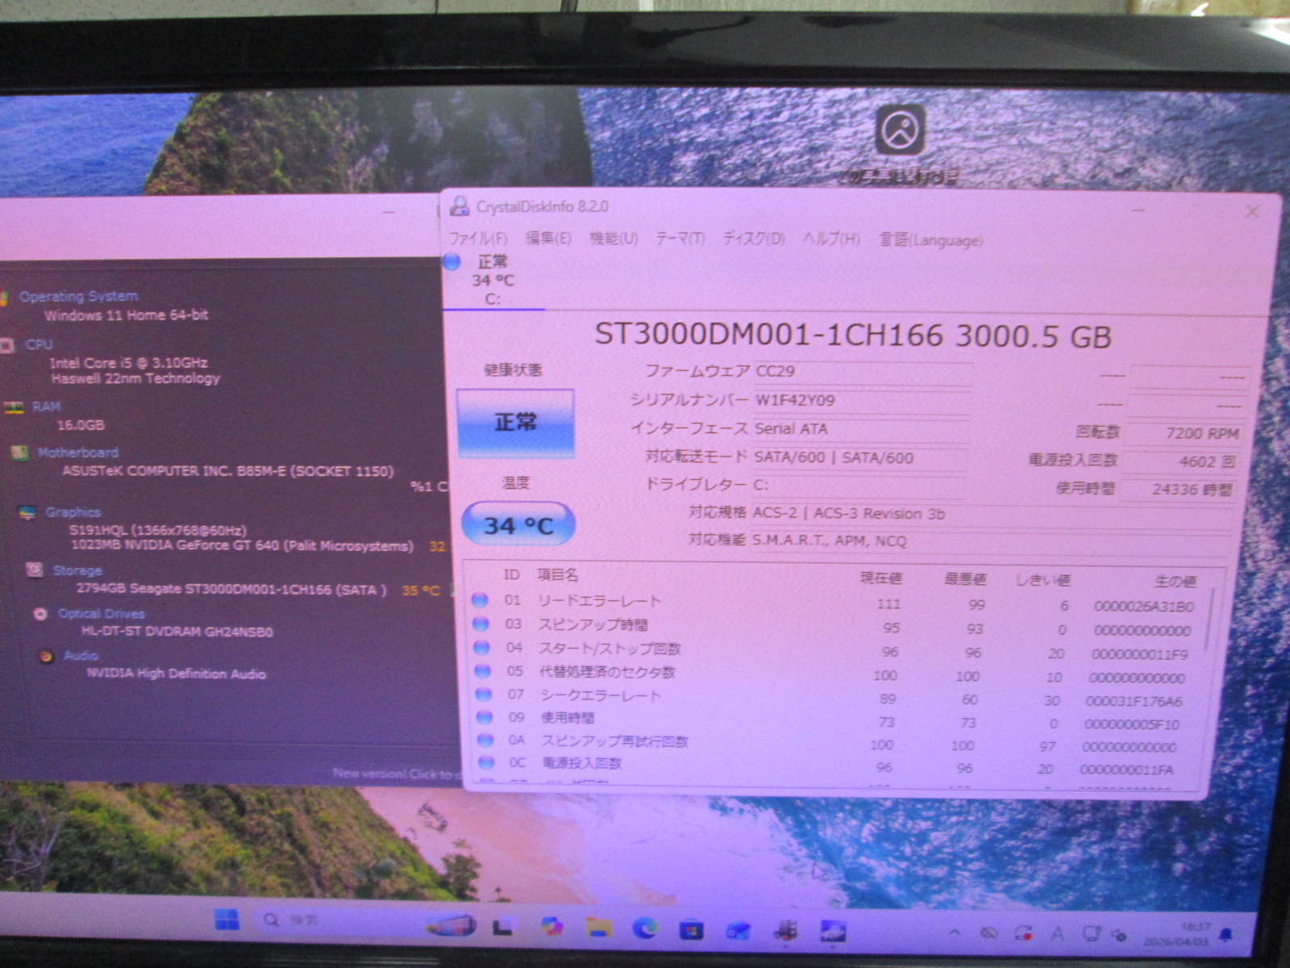
Task: Open File Explorer from the taskbar
Action: [597, 929]
